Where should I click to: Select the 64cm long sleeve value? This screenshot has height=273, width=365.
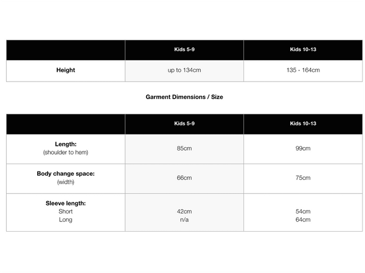tap(303, 219)
